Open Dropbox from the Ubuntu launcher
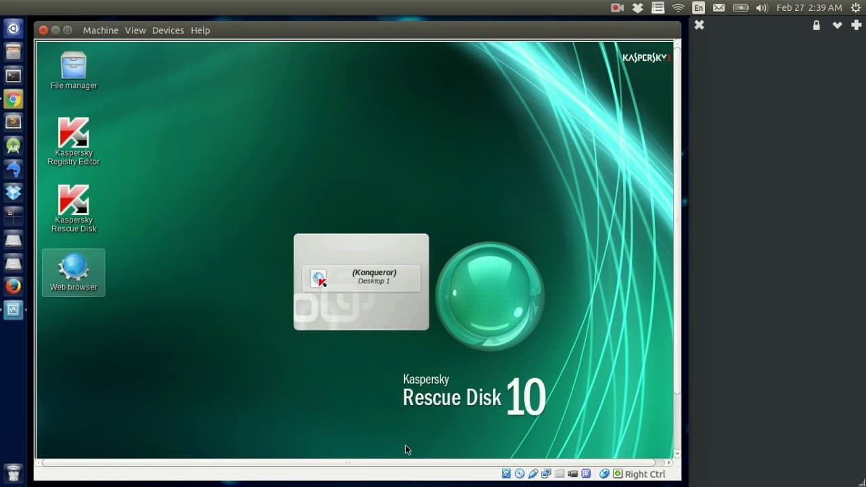 pyautogui.click(x=14, y=193)
